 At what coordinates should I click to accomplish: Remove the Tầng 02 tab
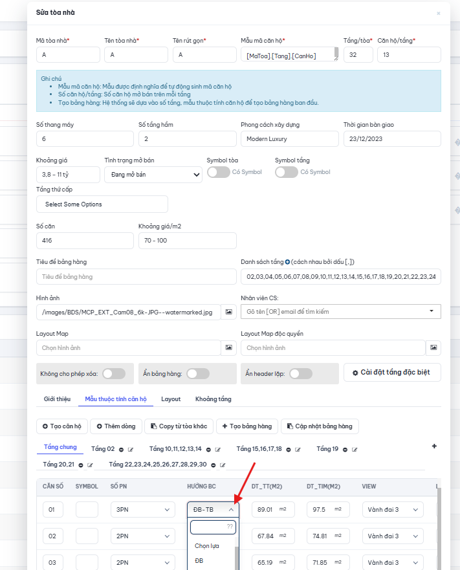click(121, 450)
